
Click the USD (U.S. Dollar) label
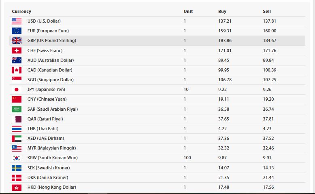(x=44, y=21)
